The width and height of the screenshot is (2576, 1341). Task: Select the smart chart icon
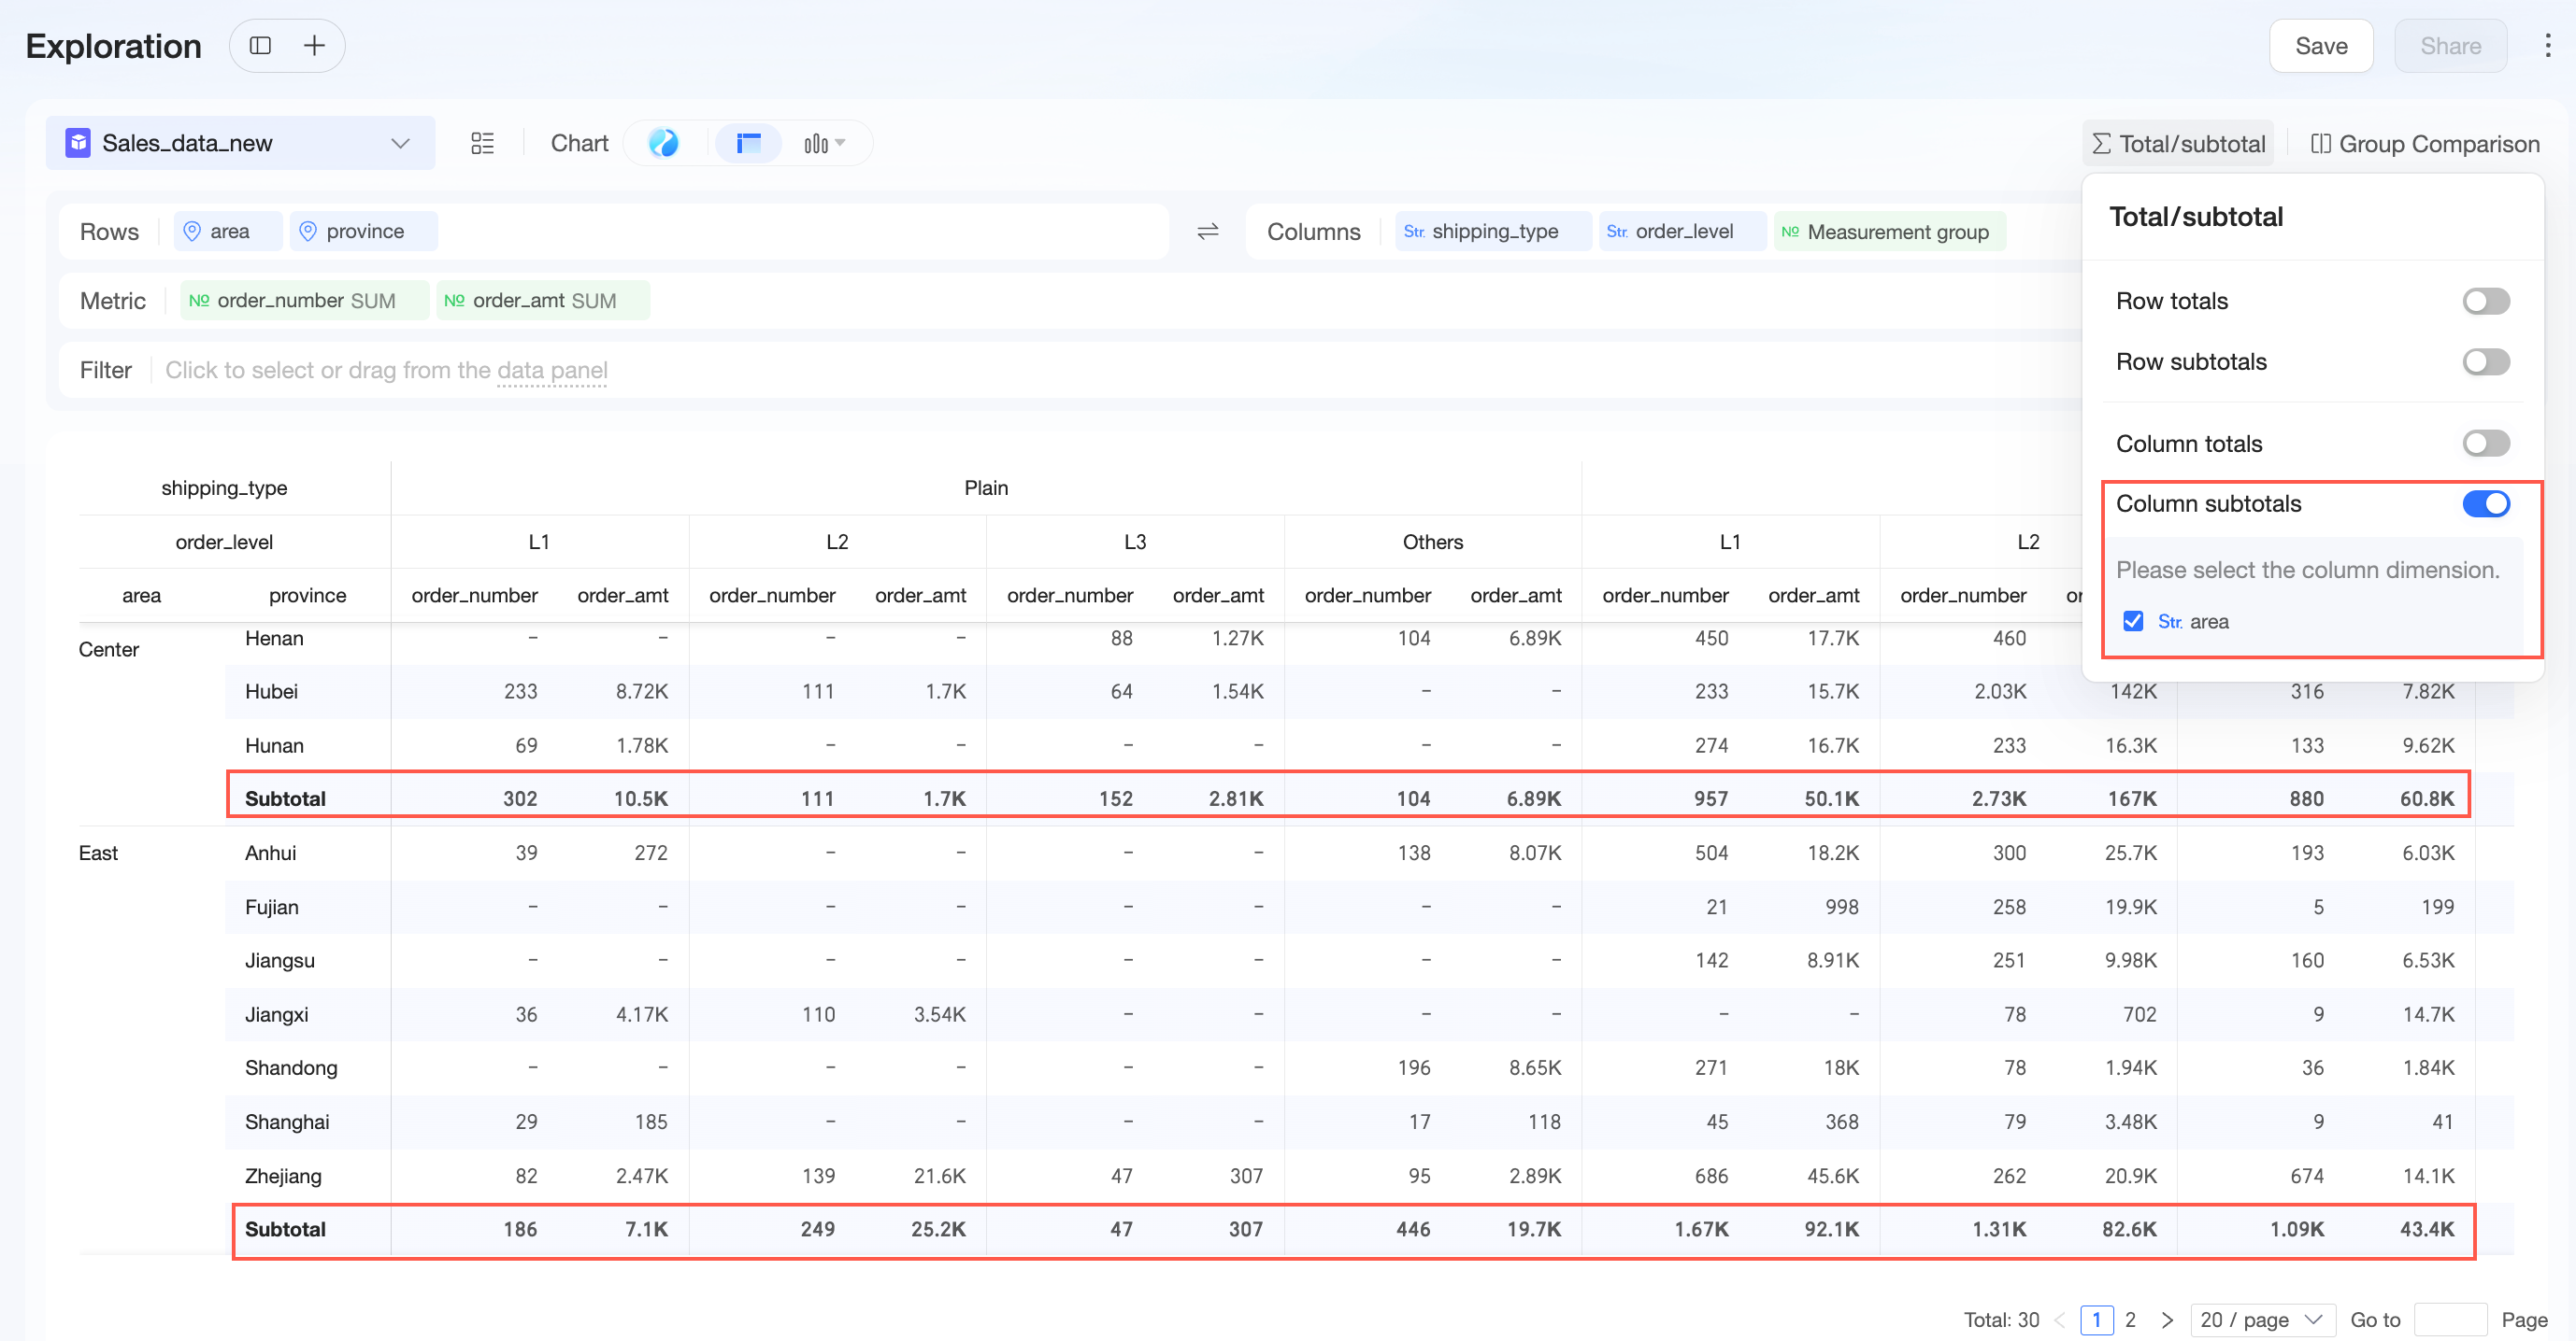(663, 143)
